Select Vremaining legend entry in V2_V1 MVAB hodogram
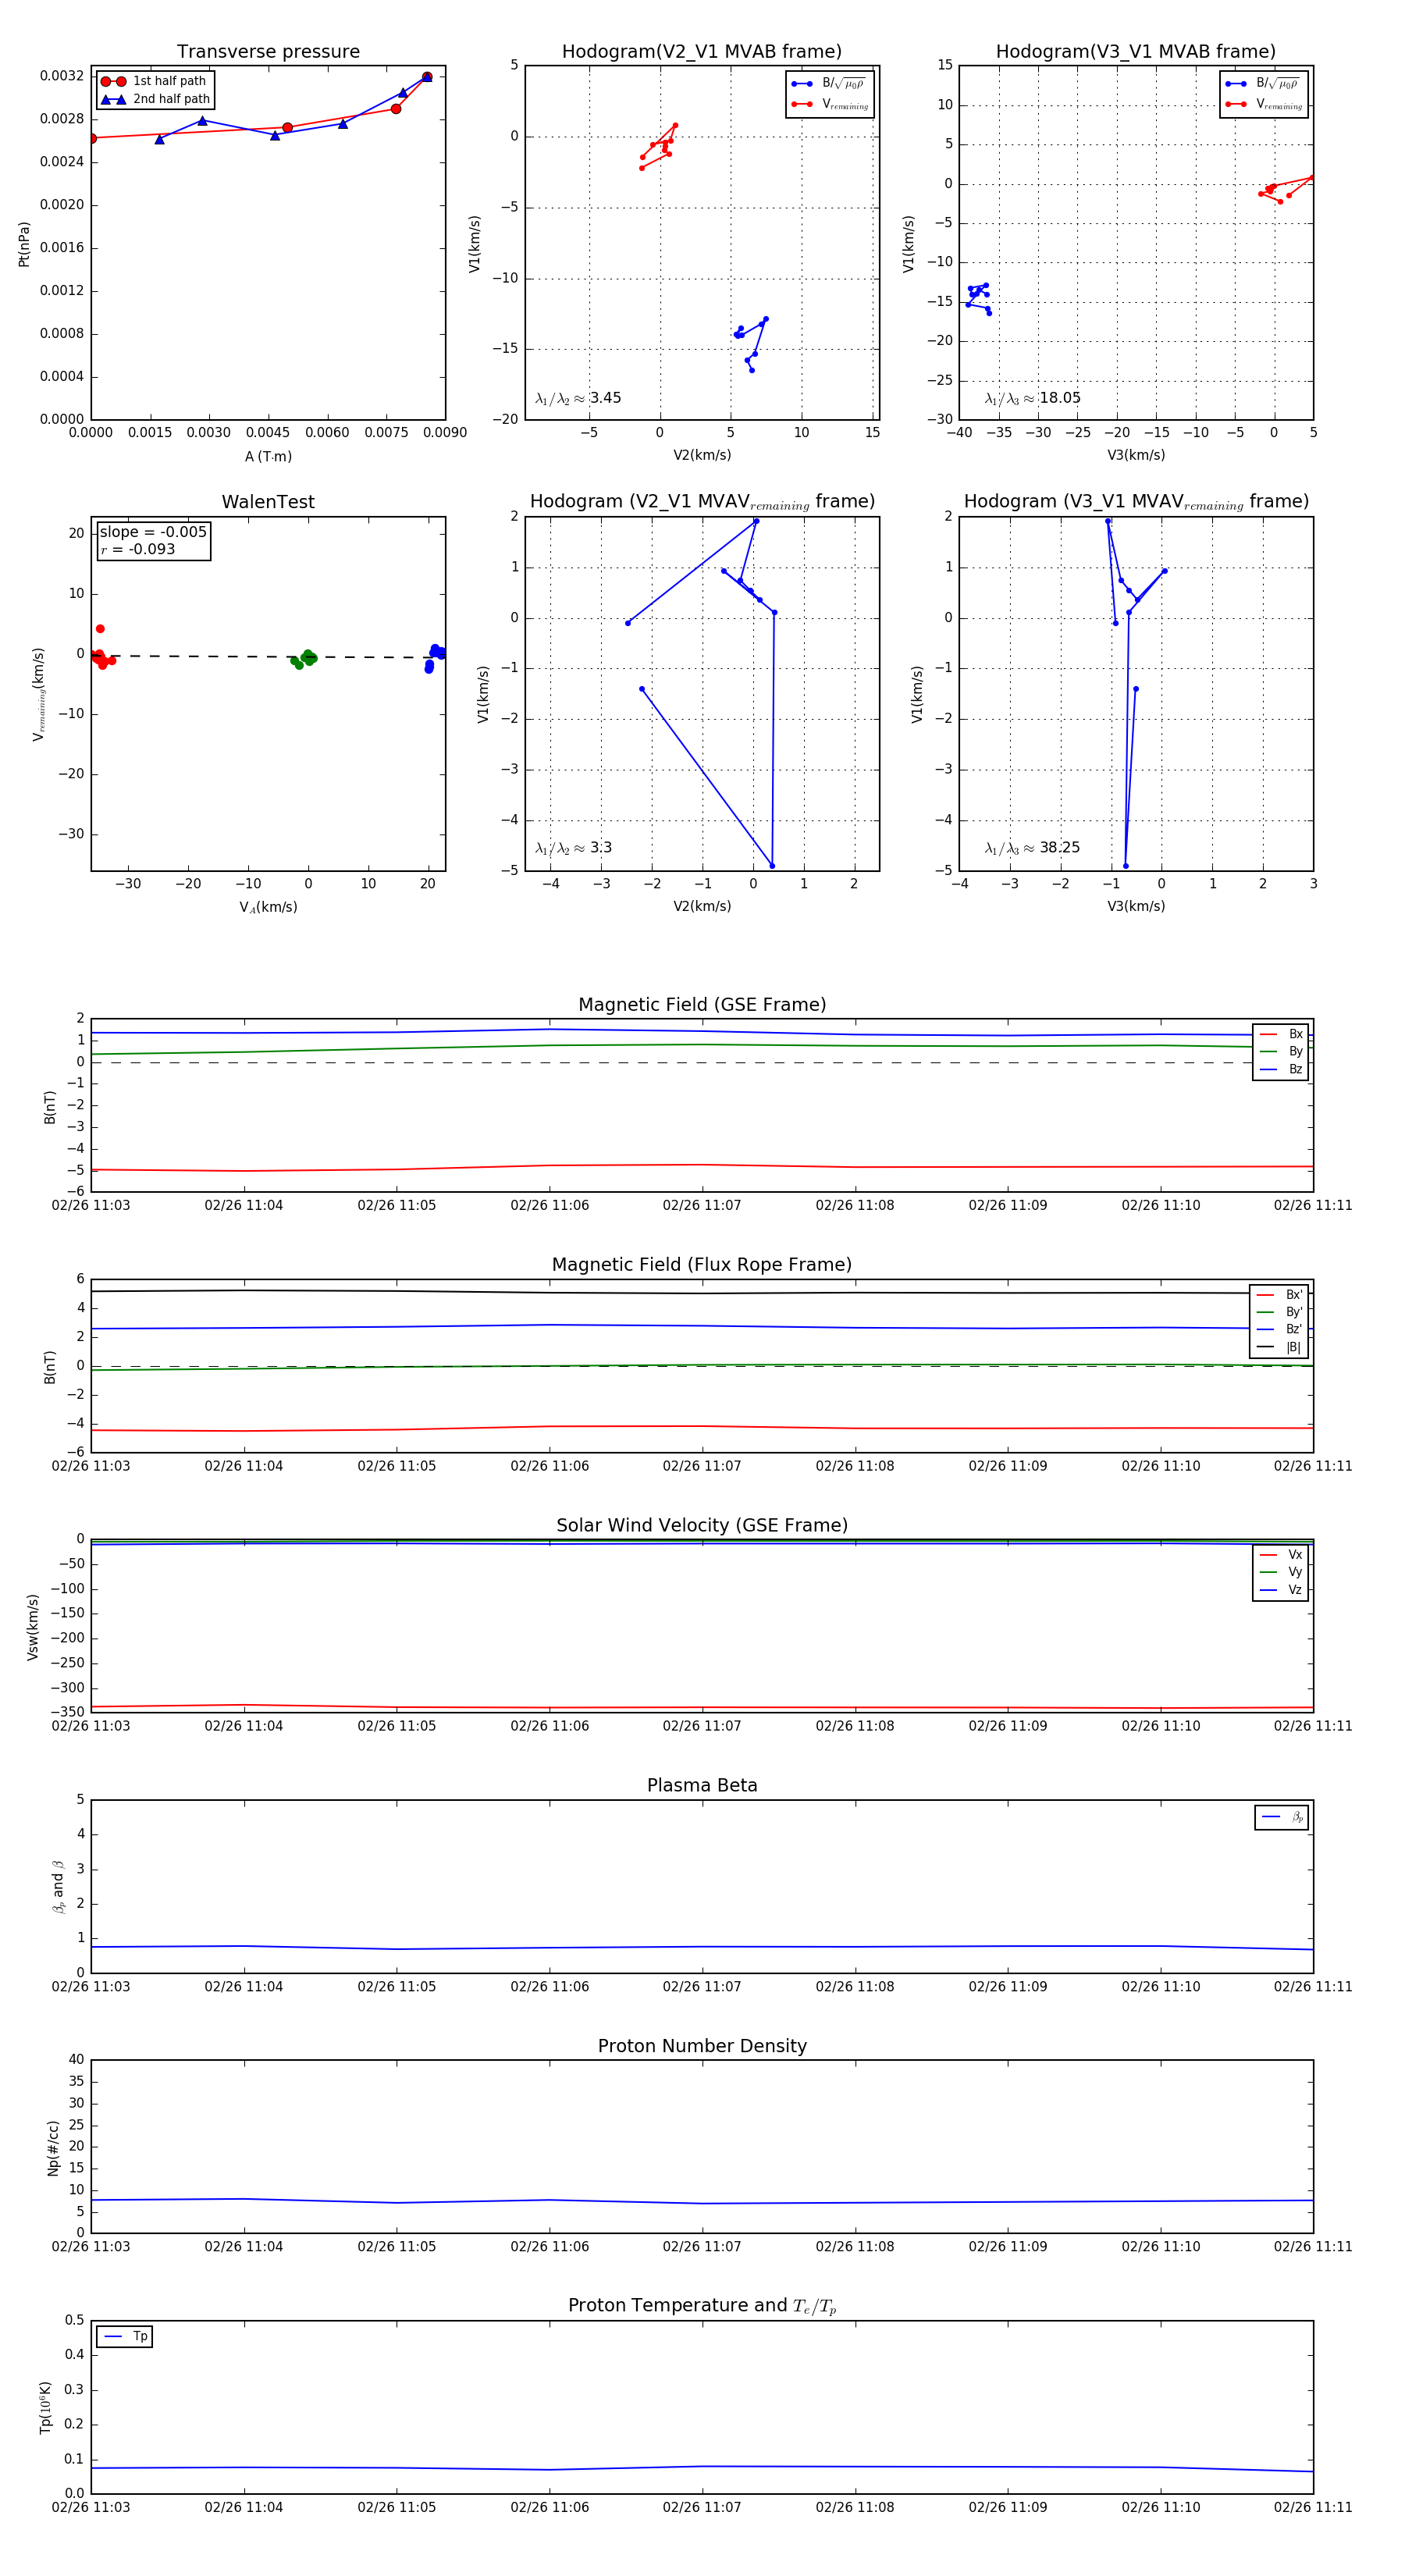The height and width of the screenshot is (2576, 1405). 830,104
